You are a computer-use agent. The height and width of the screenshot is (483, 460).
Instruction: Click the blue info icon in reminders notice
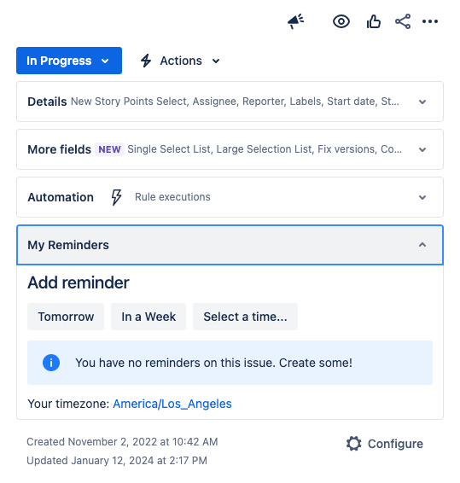51,363
